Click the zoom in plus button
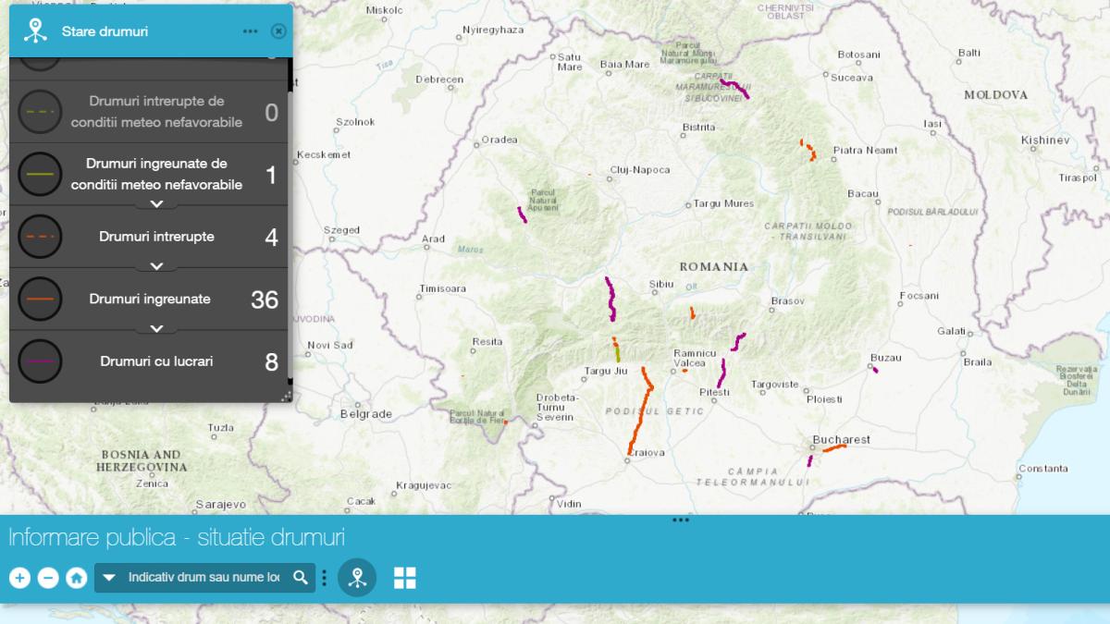The image size is (1110, 624). [x=19, y=578]
